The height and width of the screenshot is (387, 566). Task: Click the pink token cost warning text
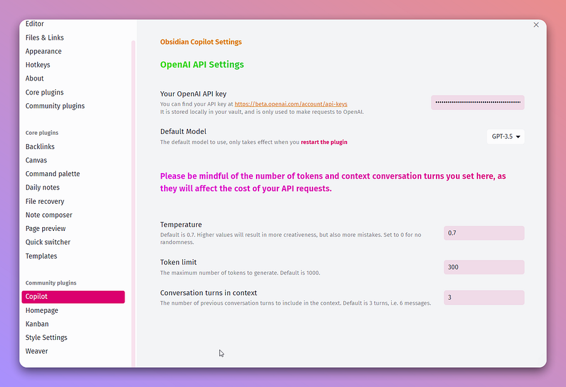click(333, 182)
